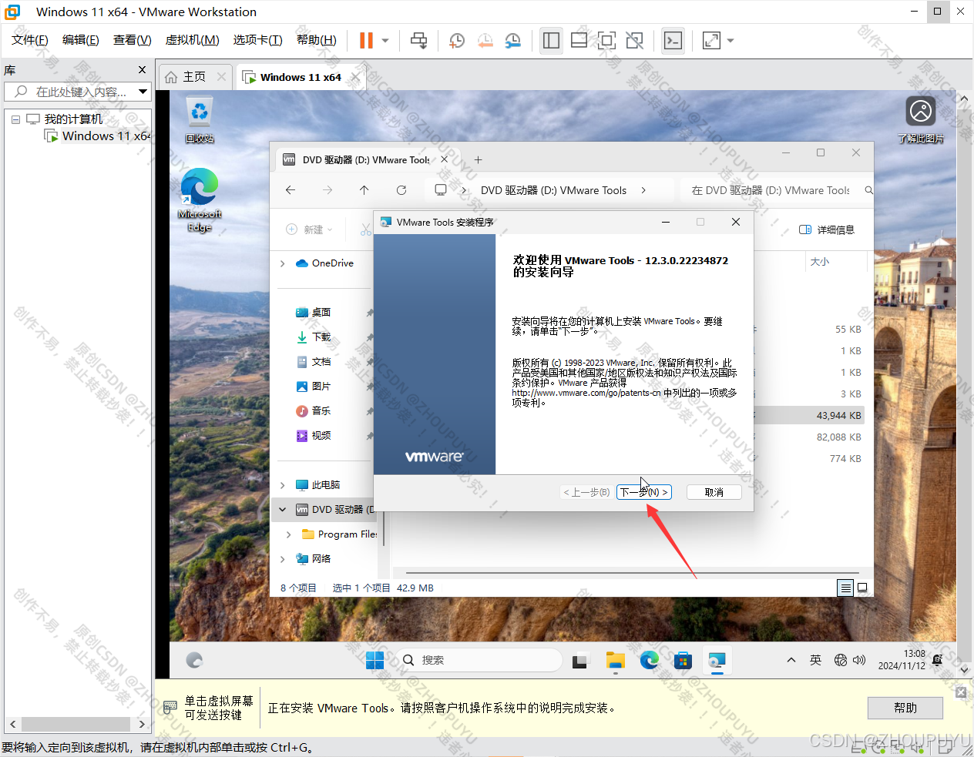974x757 pixels.
Task: Open the 新建 dropdown in File Explorer
Action: 310,229
